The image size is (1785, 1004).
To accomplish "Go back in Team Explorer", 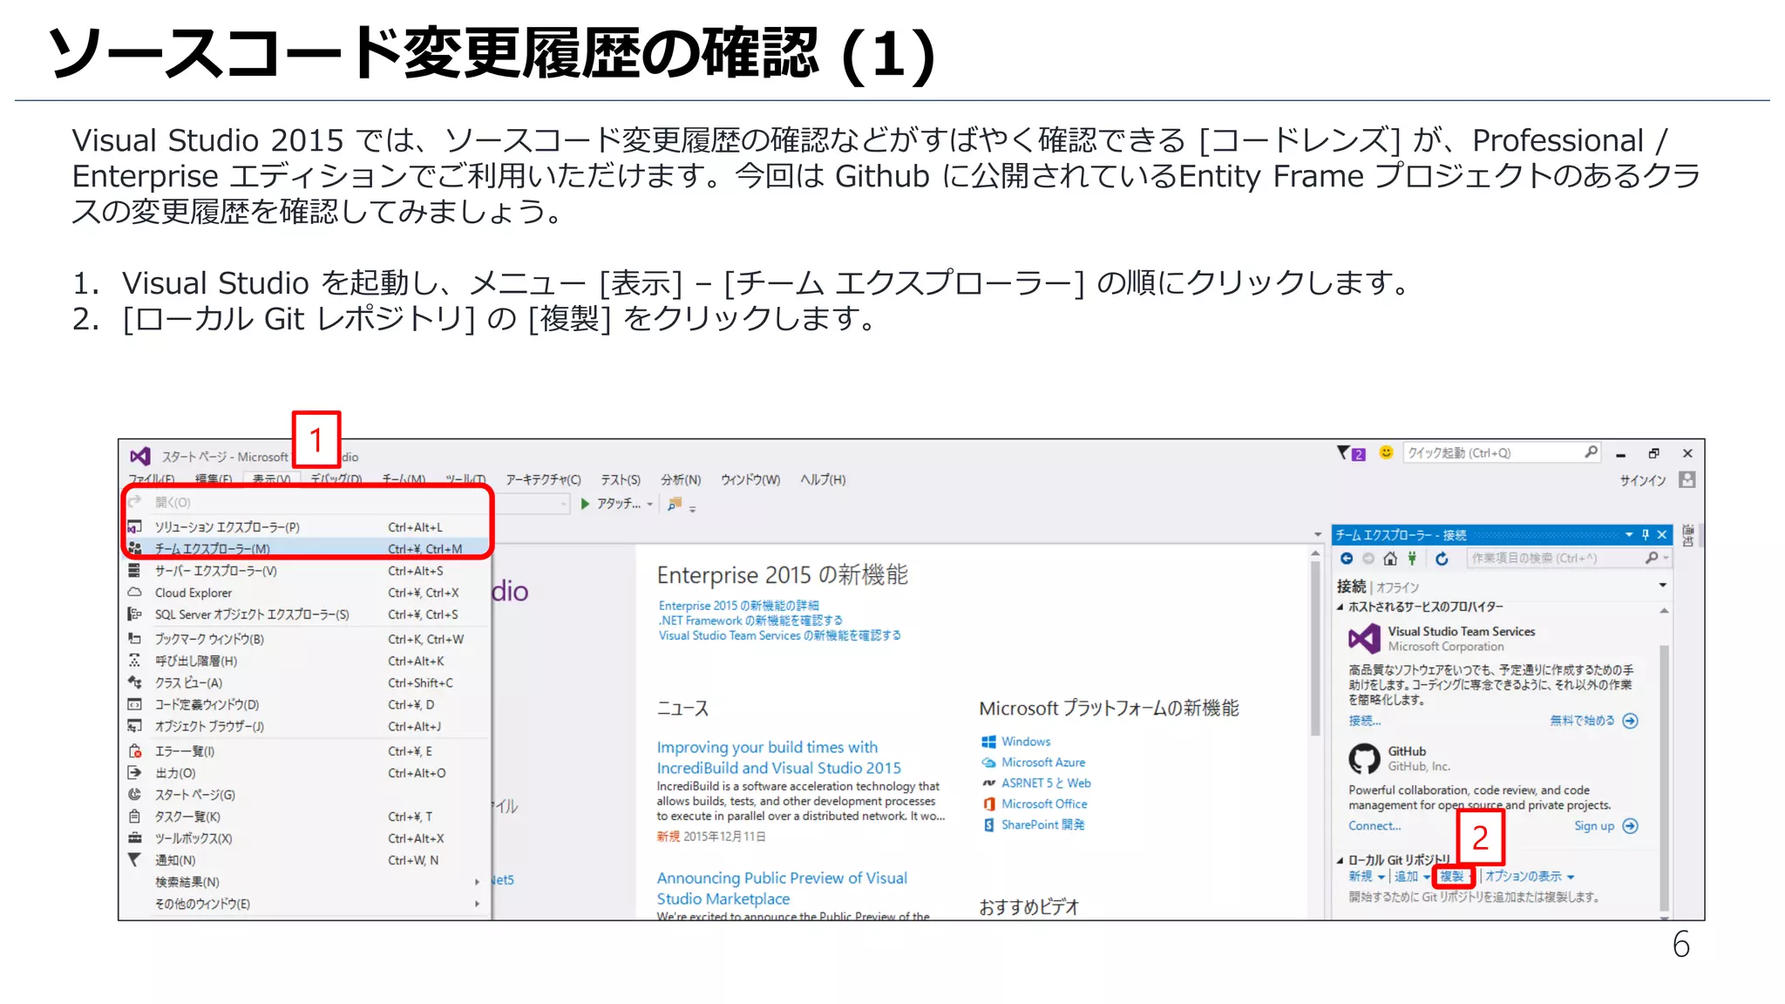I will pos(1347,559).
